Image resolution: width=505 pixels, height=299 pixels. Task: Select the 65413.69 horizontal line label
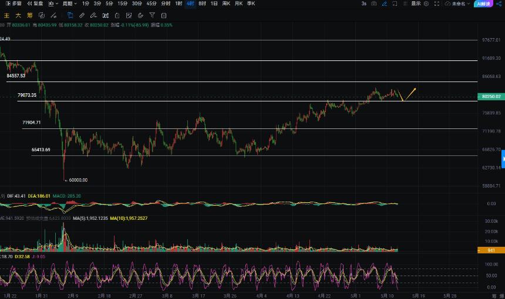(x=41, y=149)
